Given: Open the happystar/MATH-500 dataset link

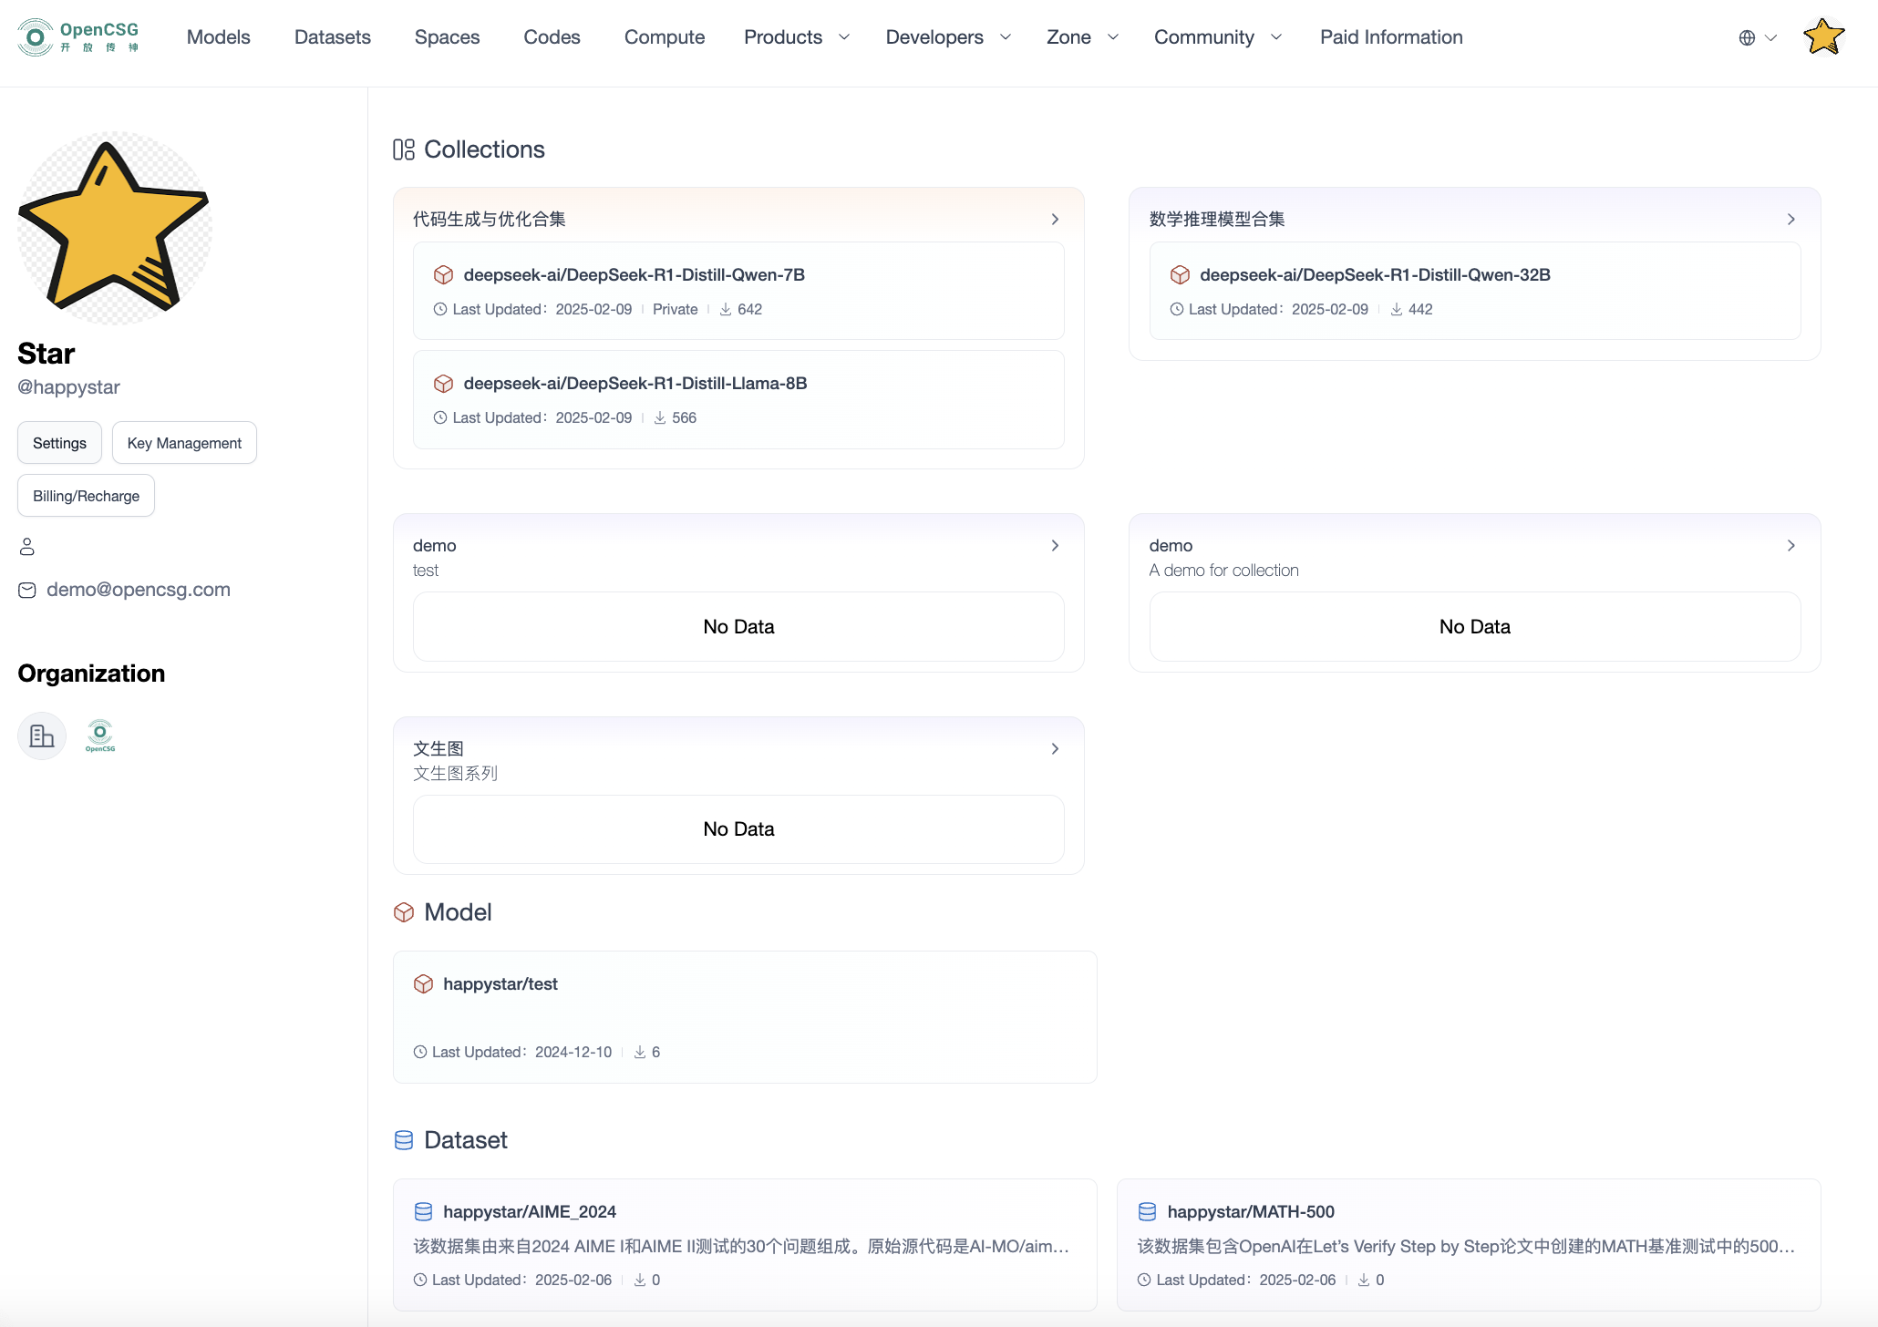Looking at the screenshot, I should pyautogui.click(x=1250, y=1212).
